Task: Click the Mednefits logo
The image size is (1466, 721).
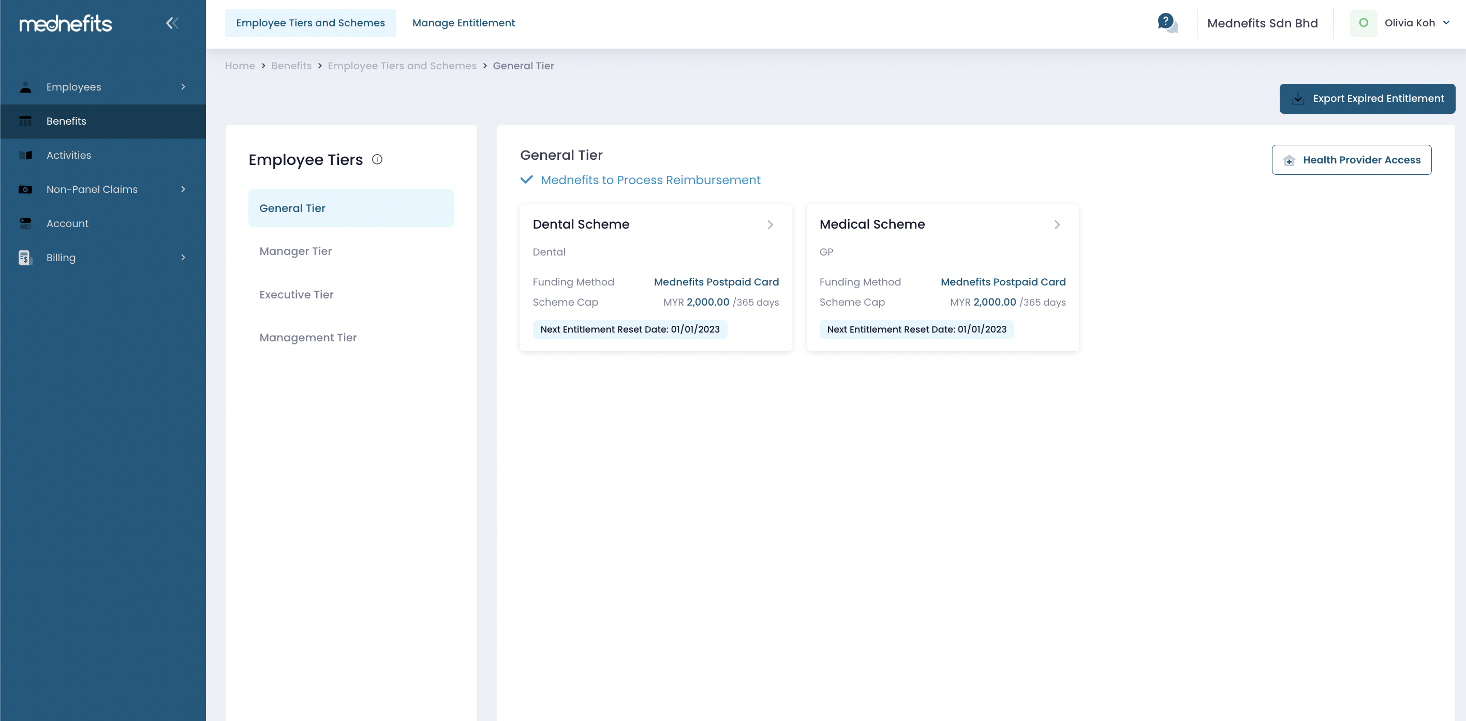Action: (65, 23)
